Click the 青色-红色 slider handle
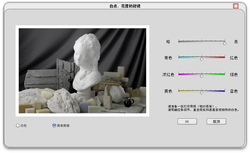Screen dimensions: 250x153 click(202, 59)
